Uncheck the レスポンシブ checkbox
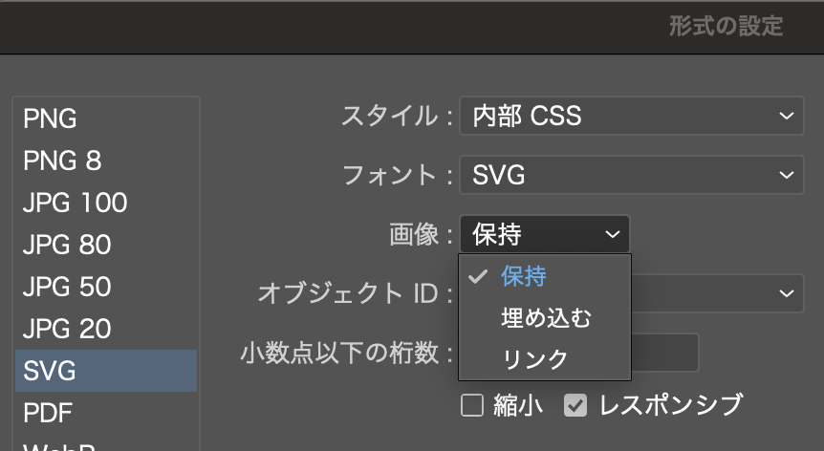The height and width of the screenshot is (451, 824). tap(575, 405)
